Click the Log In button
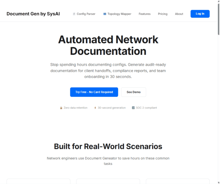The width and height of the screenshot is (220, 184). (x=200, y=14)
